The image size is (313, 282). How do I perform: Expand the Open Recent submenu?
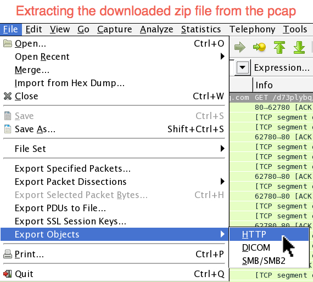tap(115, 57)
